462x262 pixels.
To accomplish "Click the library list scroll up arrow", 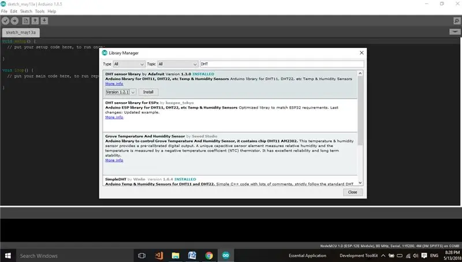I will (360, 73).
